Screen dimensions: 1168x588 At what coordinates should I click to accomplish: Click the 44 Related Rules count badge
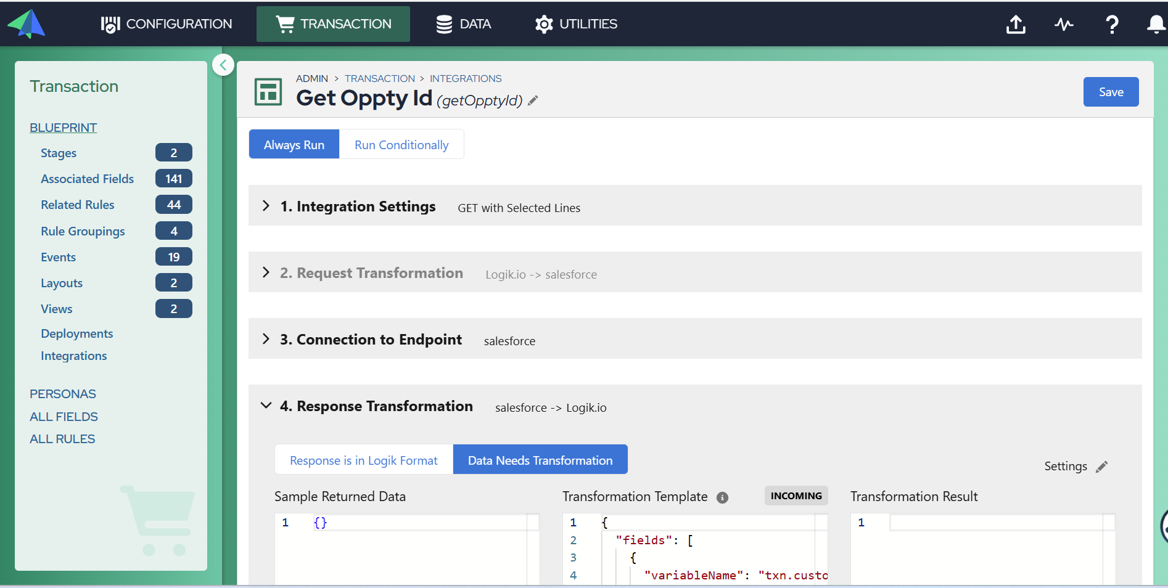click(x=174, y=205)
